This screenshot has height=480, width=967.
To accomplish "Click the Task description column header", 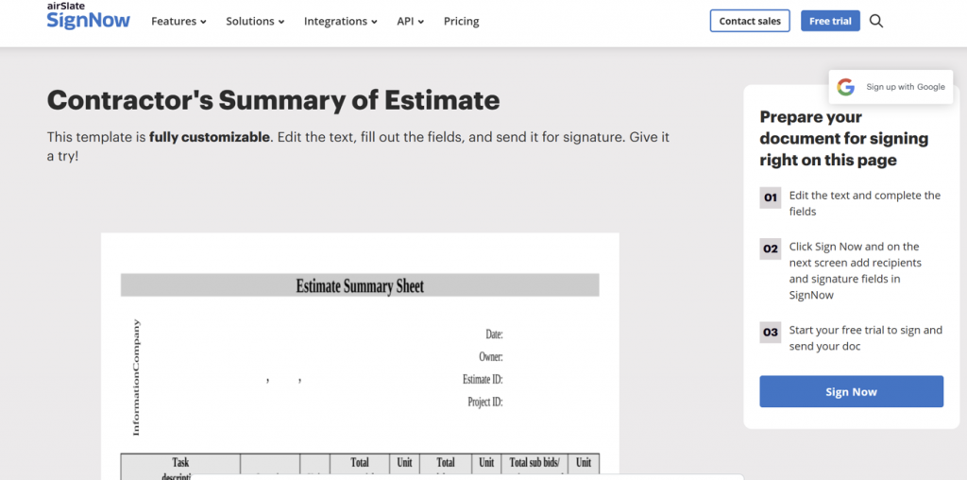I will [180, 468].
